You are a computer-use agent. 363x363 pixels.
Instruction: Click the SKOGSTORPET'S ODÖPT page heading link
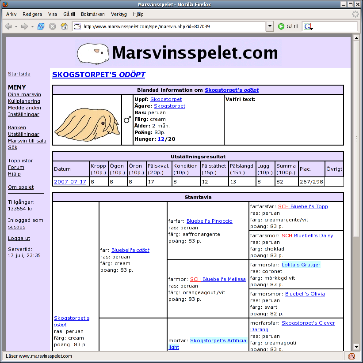click(99, 75)
